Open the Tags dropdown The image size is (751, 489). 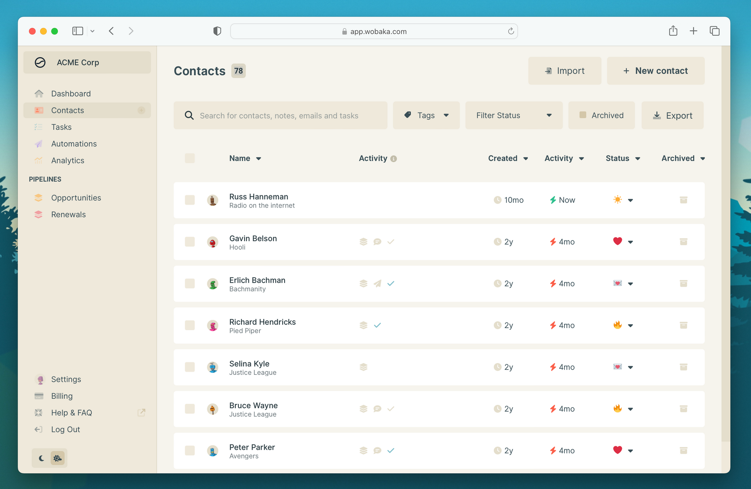click(426, 115)
